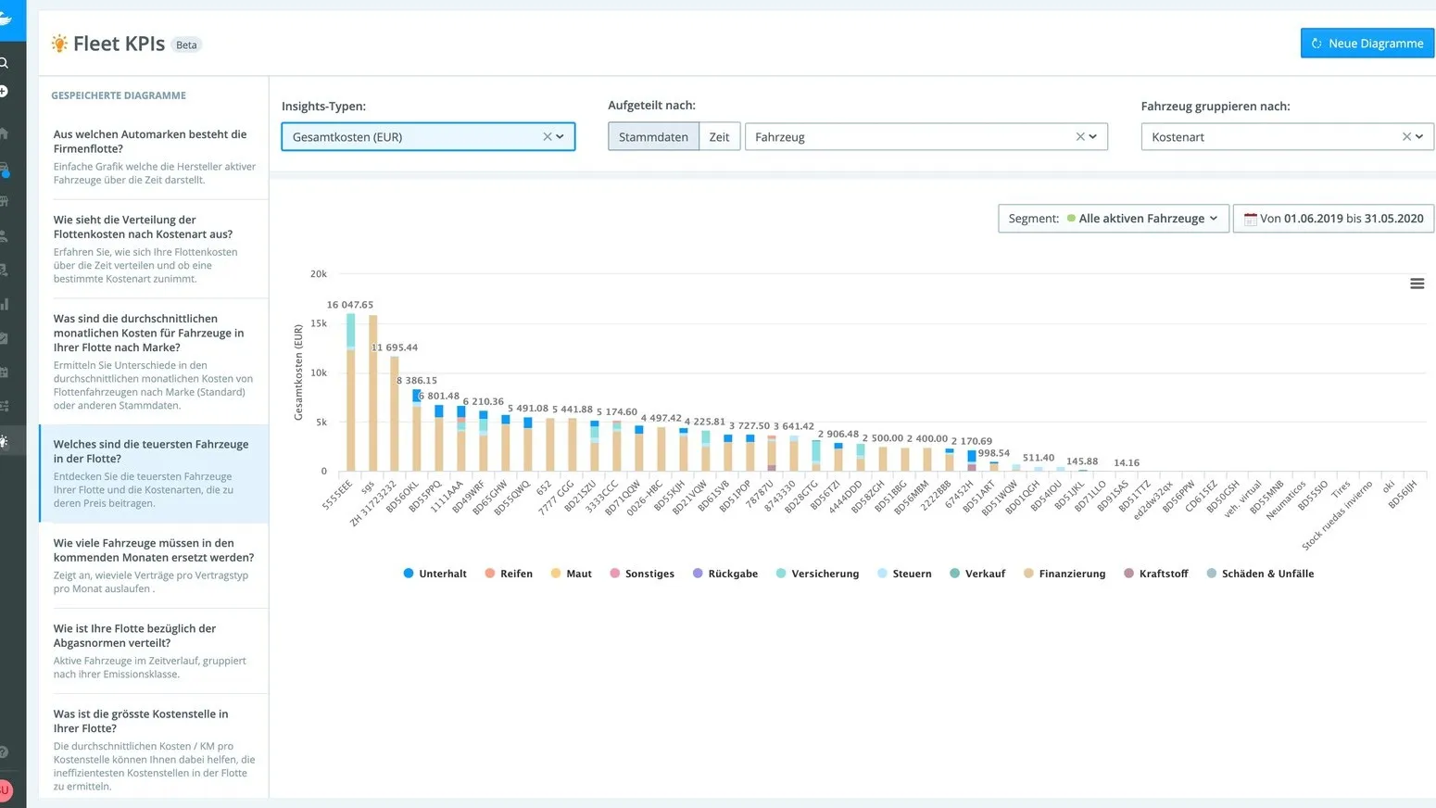Clear the Gesamtkosten (EUR) selection with X
The width and height of the screenshot is (1436, 808).
(547, 137)
